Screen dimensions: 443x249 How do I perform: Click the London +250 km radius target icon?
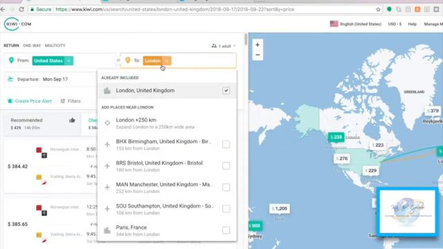107,123
